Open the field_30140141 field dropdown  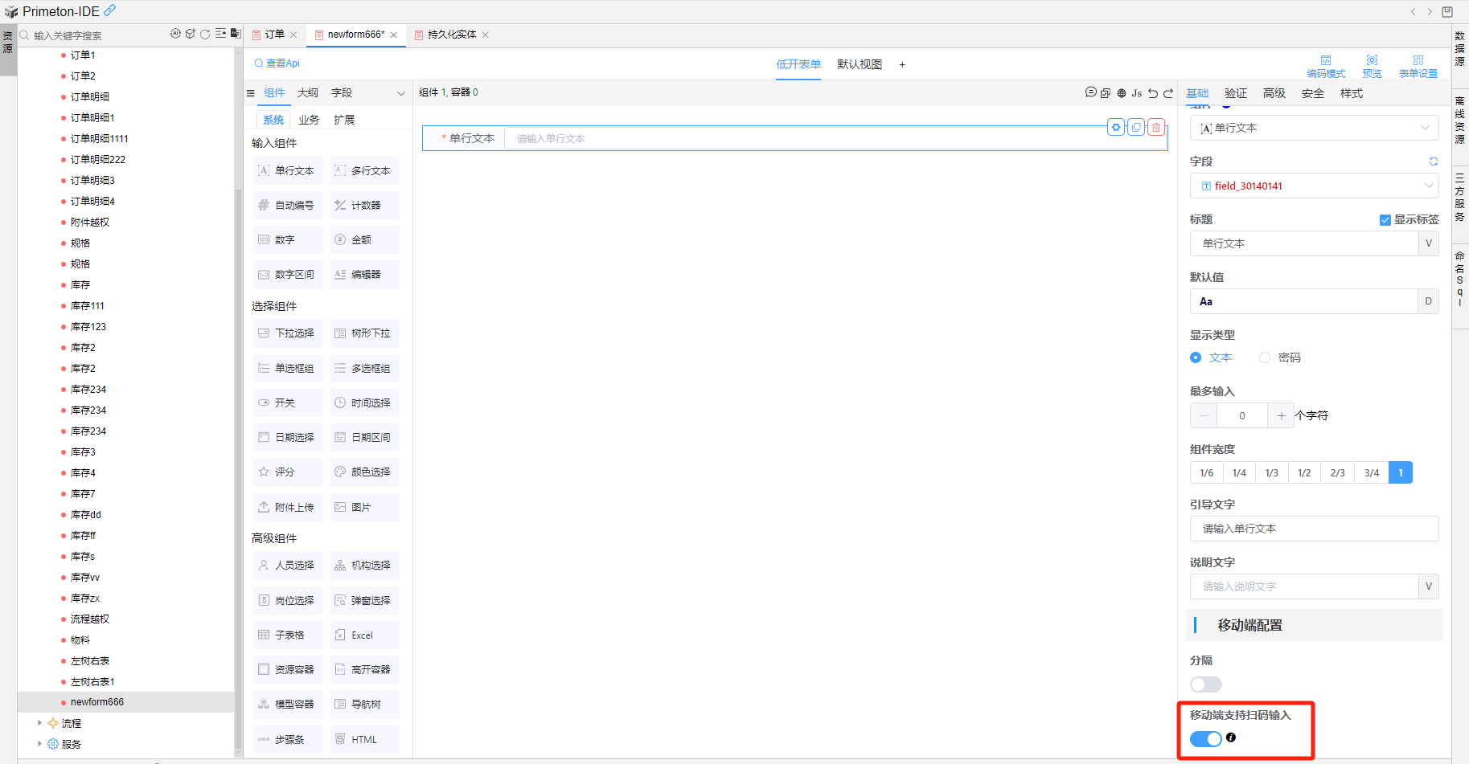(x=1315, y=186)
